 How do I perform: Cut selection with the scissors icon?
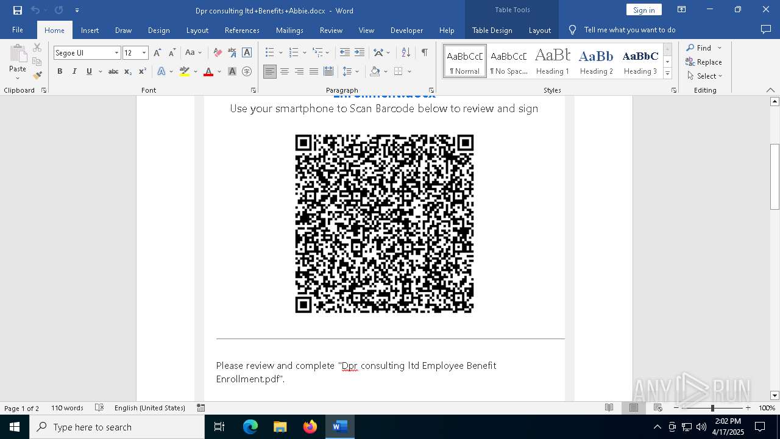click(x=37, y=48)
